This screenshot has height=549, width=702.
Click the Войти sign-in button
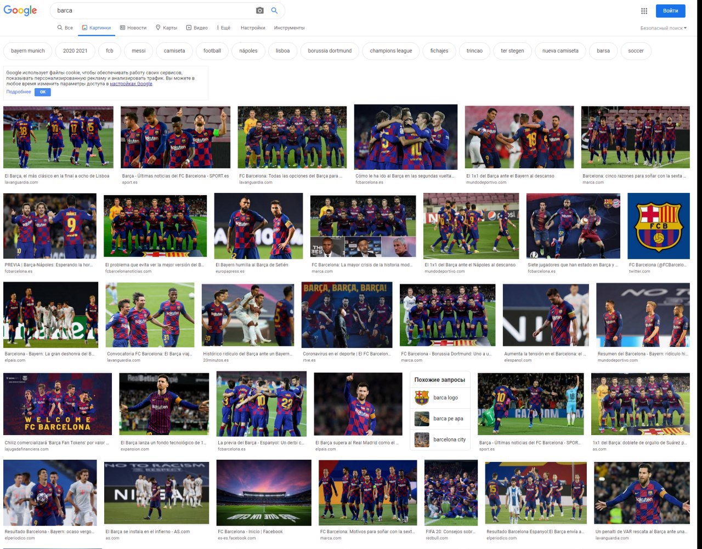pos(671,10)
